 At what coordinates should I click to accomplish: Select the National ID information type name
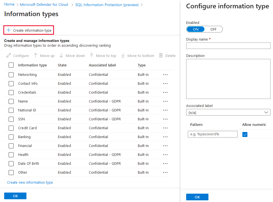pos(27,110)
